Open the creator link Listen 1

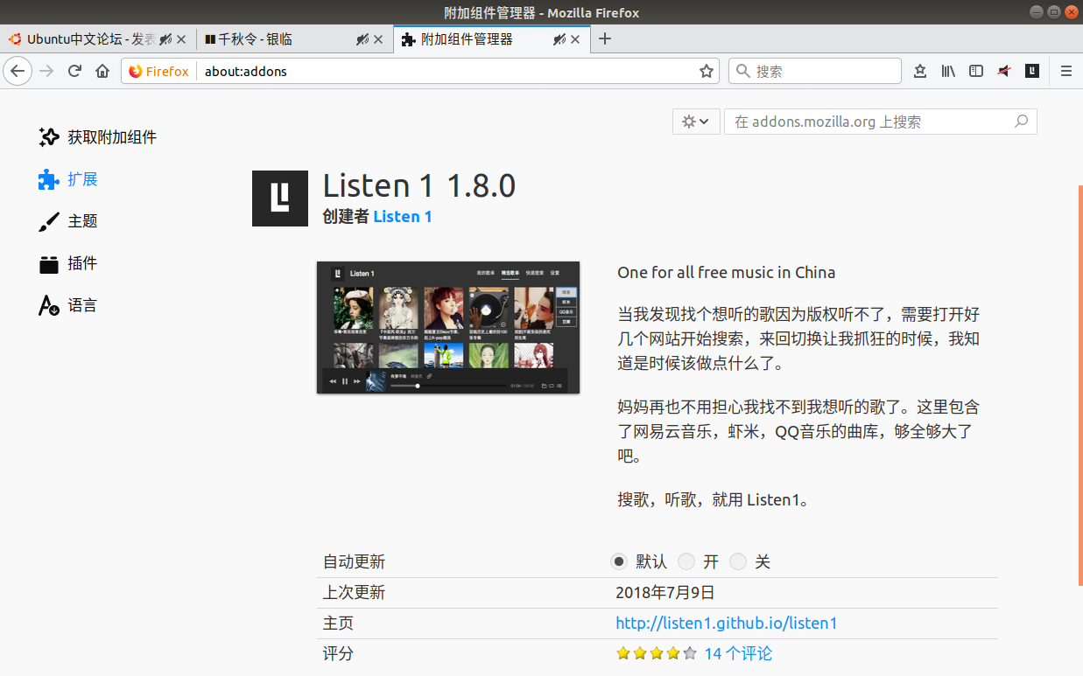pos(403,217)
